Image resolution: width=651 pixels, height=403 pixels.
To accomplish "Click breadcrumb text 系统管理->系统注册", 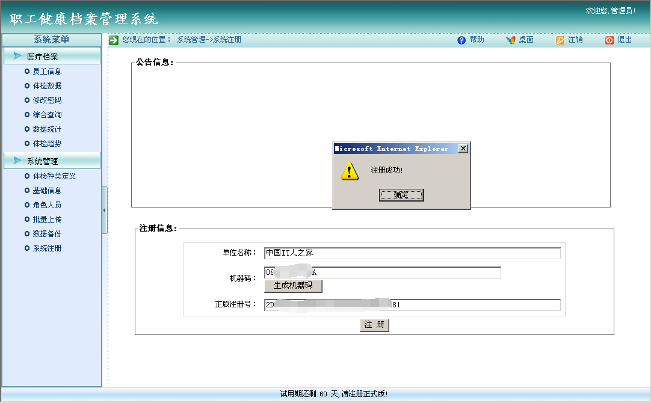I will [209, 40].
